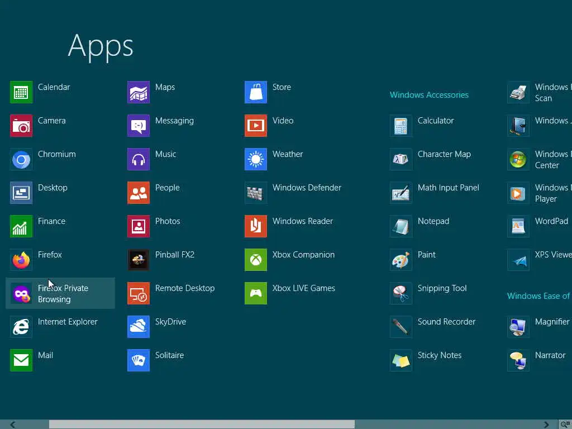The width and height of the screenshot is (572, 429).
Task: Launch the Camera app icon
Action: click(x=21, y=126)
